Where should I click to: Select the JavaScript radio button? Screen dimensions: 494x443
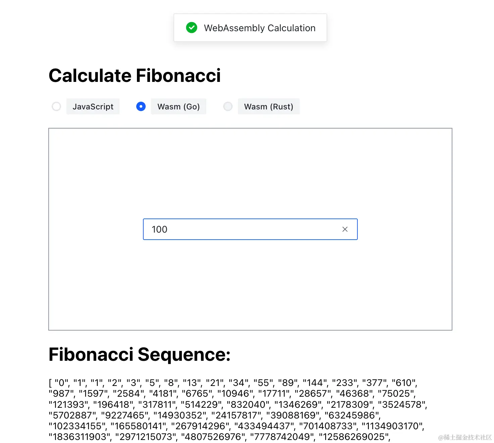point(56,106)
